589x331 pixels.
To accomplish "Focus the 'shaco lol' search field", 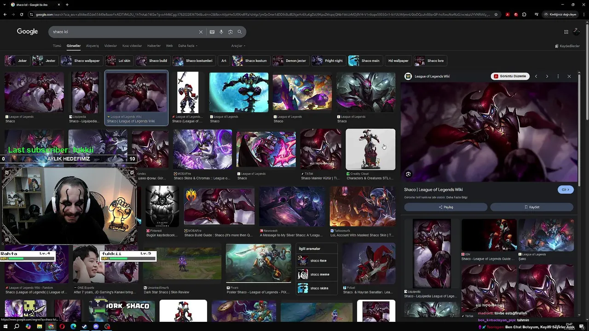I will click(124, 32).
